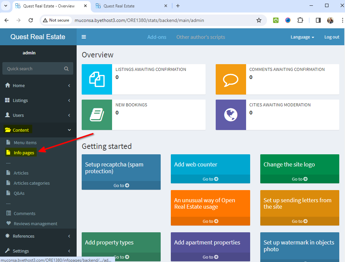Open the browser extensions puzzle icon
The width and height of the screenshot is (345, 262).
(x=300, y=20)
